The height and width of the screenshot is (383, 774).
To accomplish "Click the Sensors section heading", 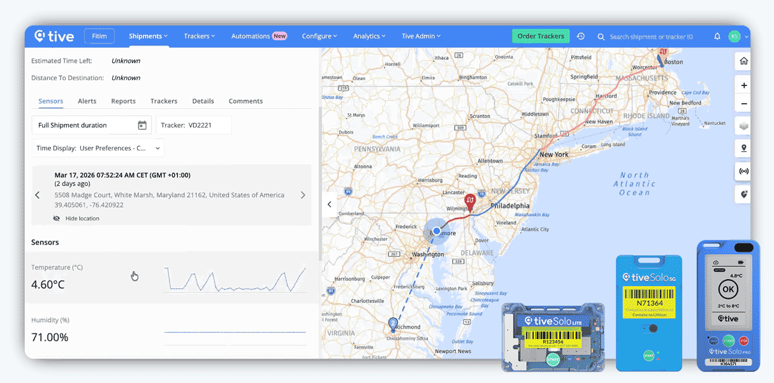I will pyautogui.click(x=45, y=242).
